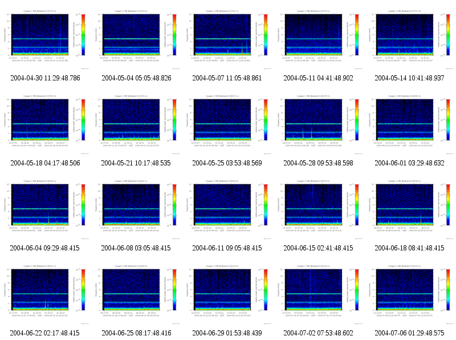
Task: Click the caption text 2004-07-06 01:29:48.575
Action: pyautogui.click(x=409, y=333)
